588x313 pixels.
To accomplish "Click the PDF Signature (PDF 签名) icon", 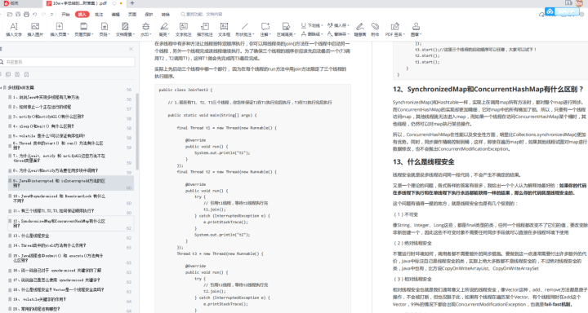I will [395, 26].
